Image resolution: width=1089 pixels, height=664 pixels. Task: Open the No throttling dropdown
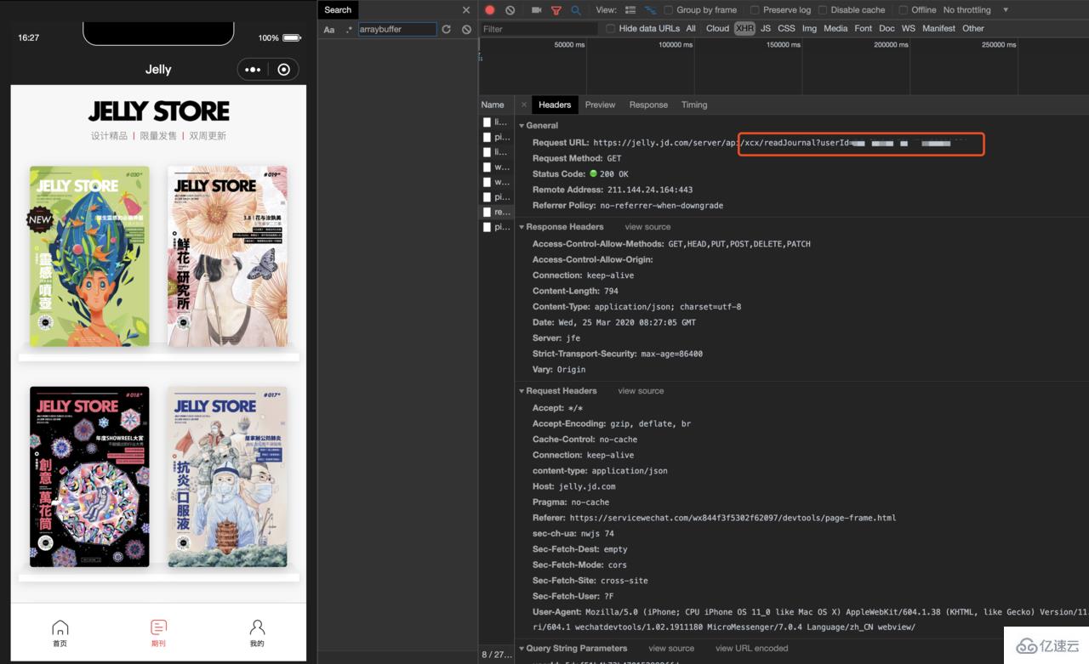point(975,10)
